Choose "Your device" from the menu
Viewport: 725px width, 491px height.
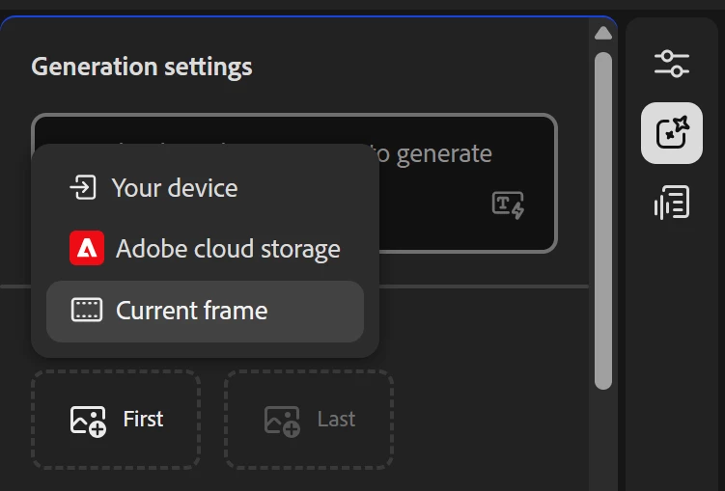(174, 187)
